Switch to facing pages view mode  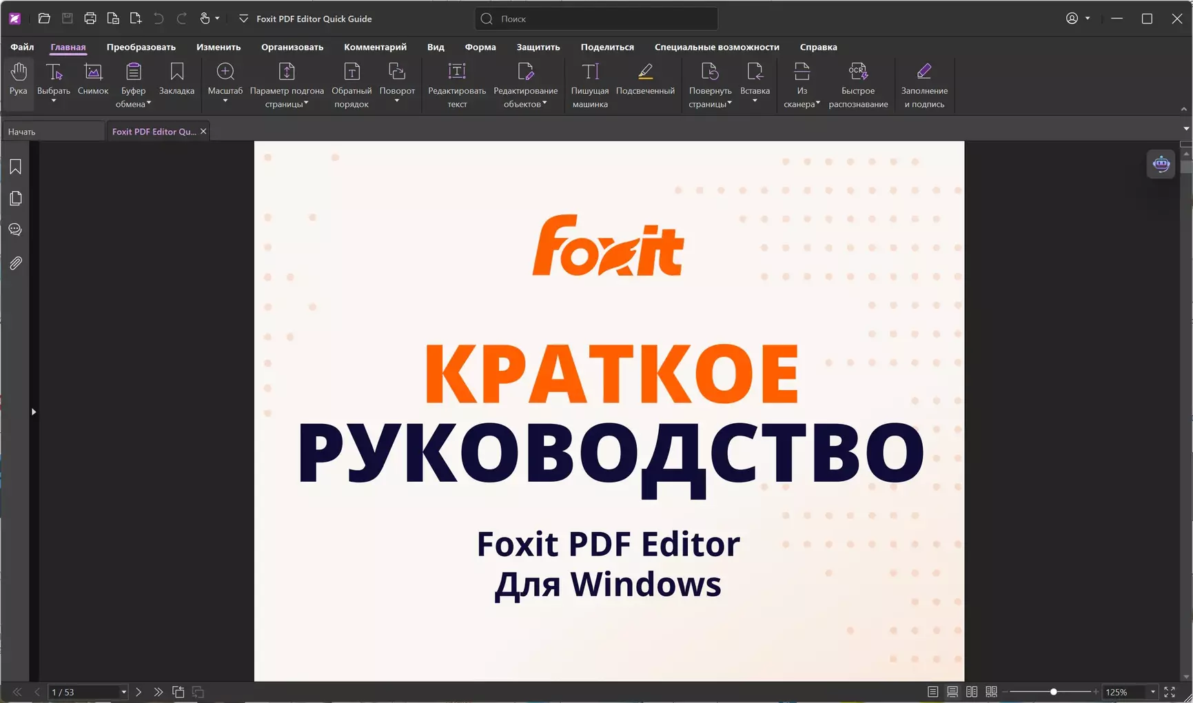click(972, 692)
